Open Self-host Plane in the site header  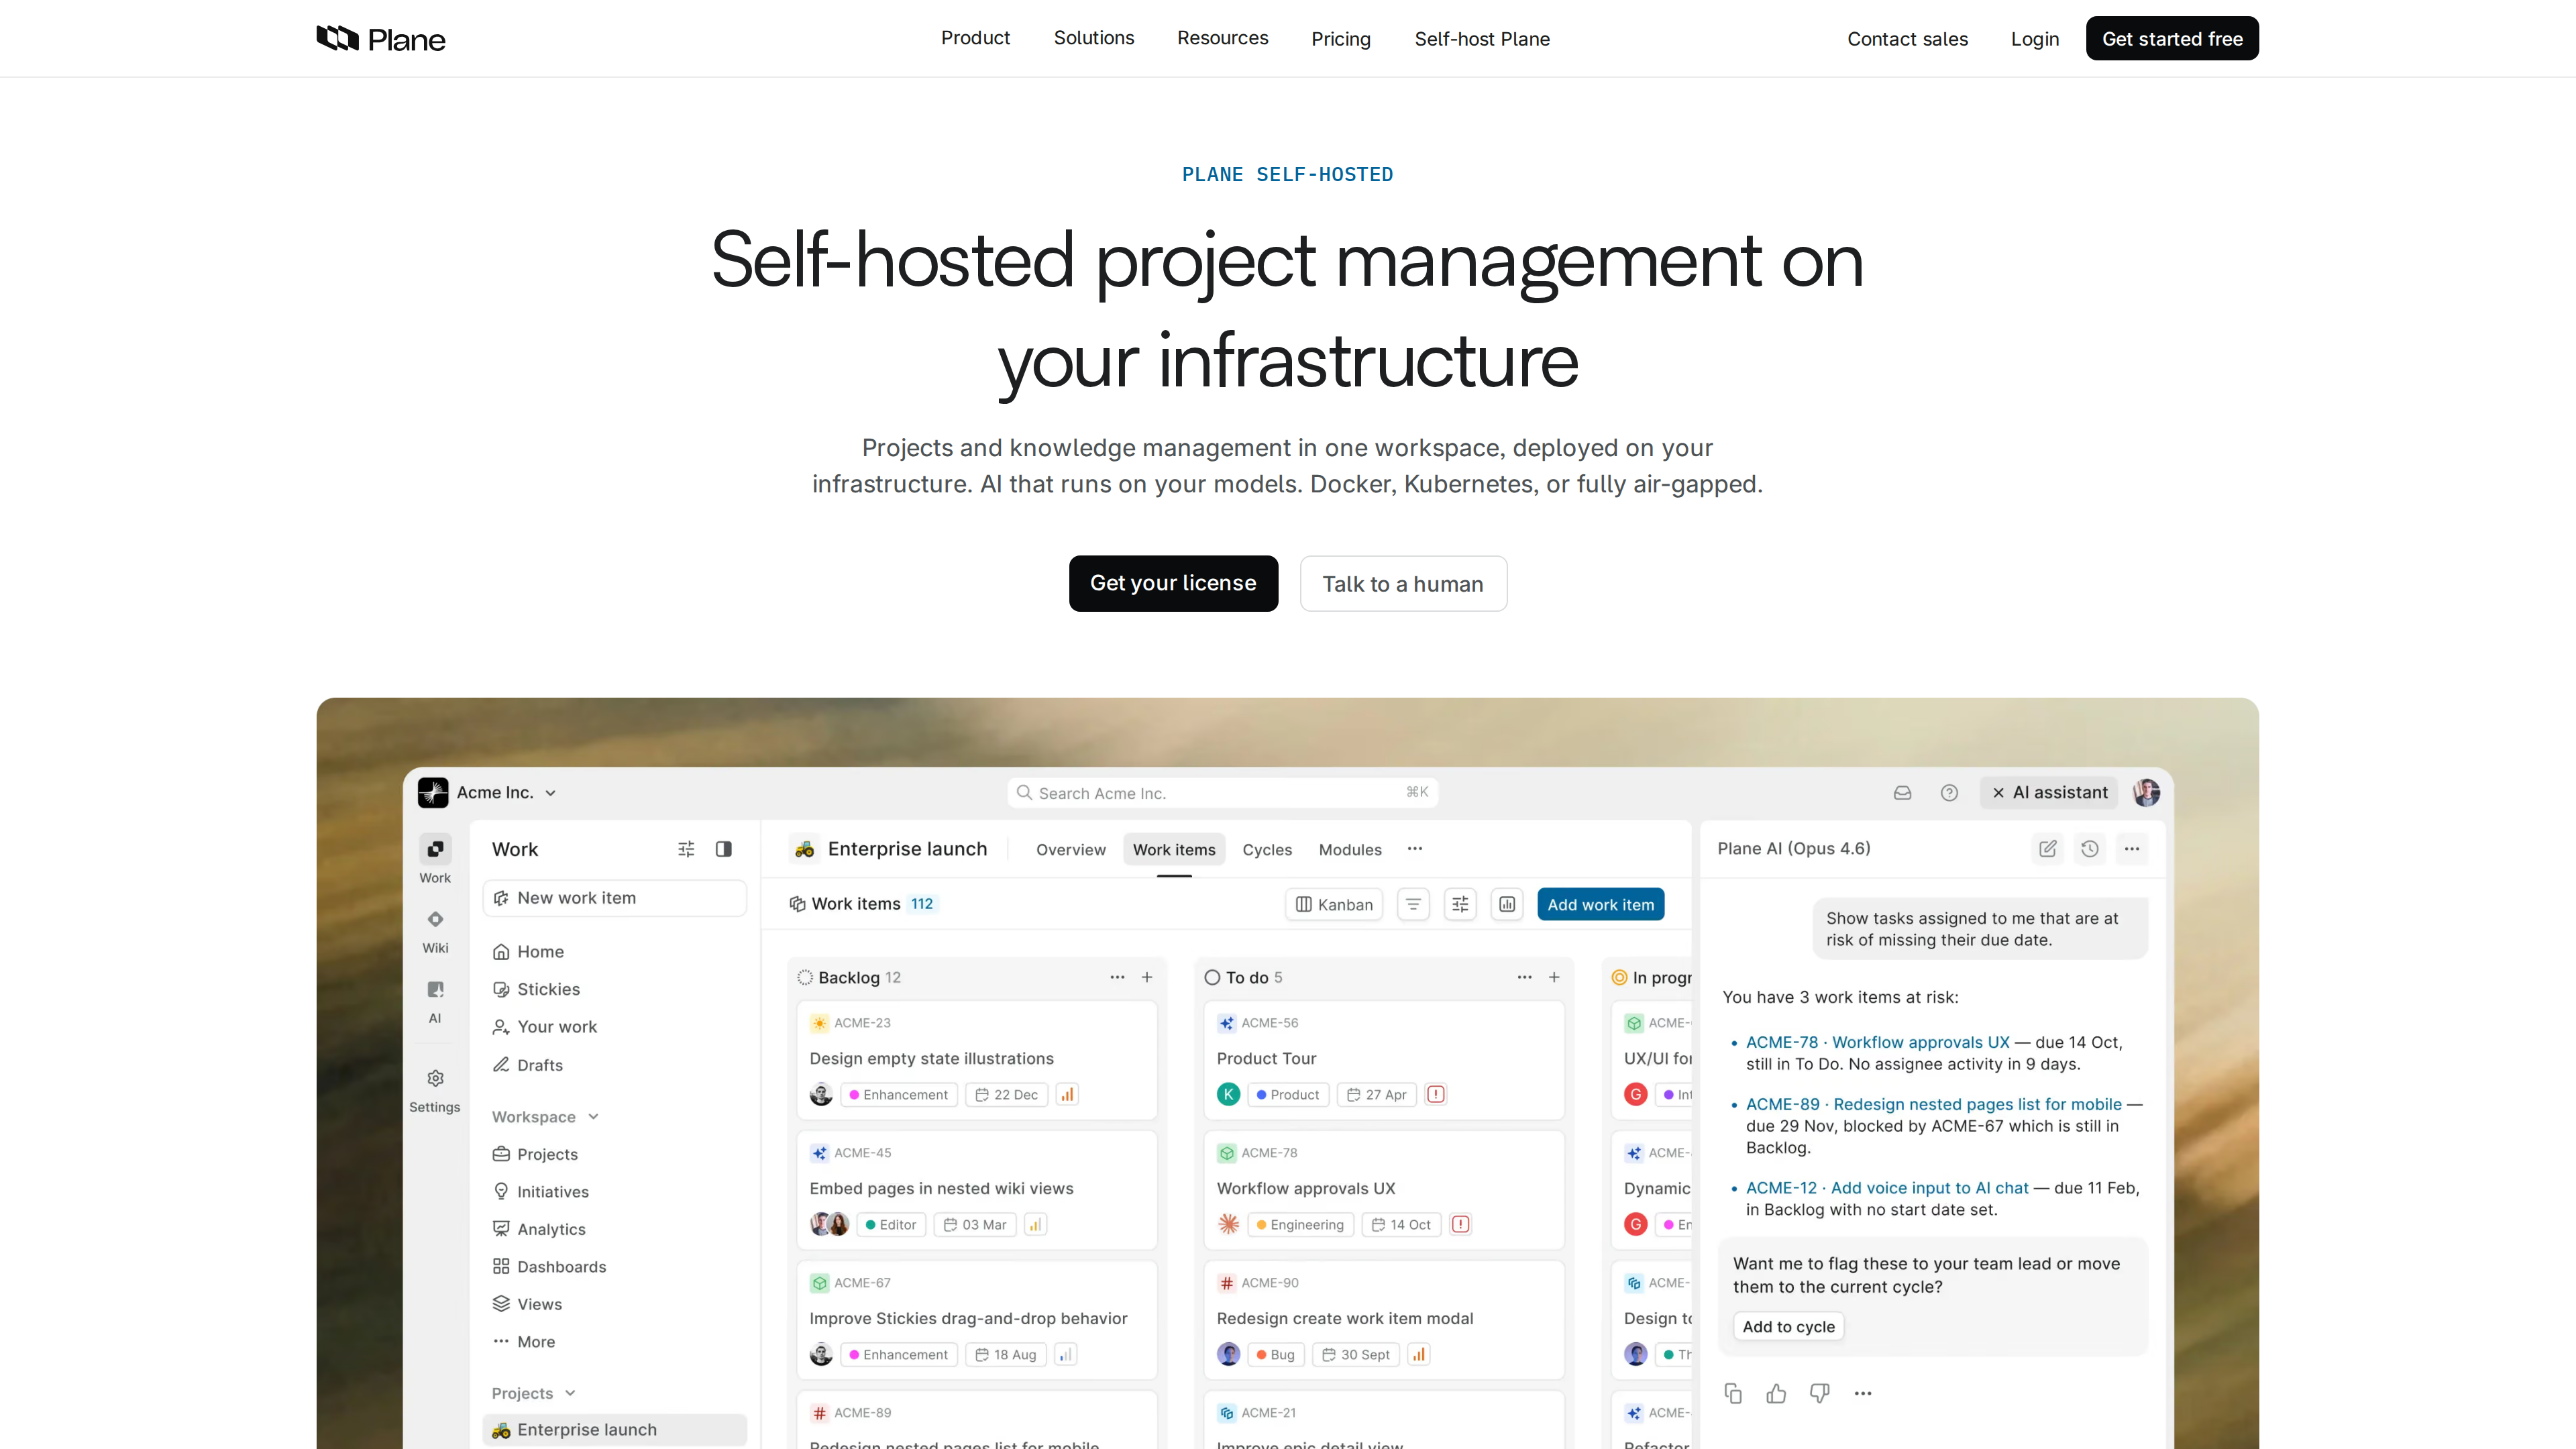tap(1482, 39)
